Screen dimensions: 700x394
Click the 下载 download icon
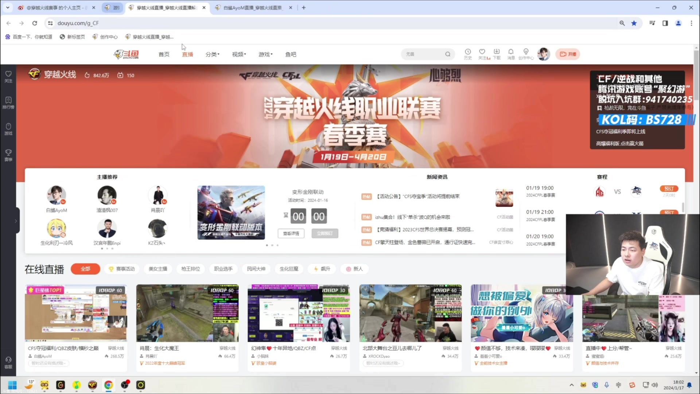coord(497,54)
